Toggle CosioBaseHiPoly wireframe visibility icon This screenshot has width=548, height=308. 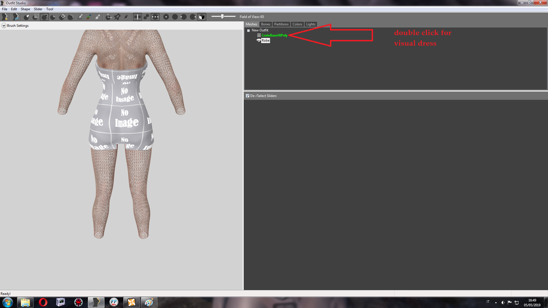[259, 35]
